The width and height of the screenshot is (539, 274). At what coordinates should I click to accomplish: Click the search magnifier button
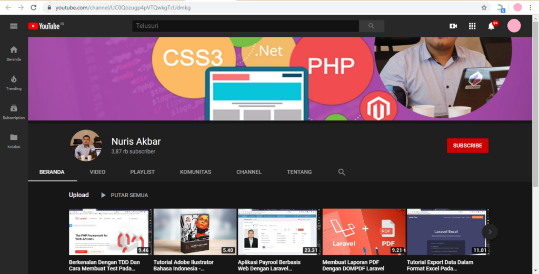coord(371,26)
